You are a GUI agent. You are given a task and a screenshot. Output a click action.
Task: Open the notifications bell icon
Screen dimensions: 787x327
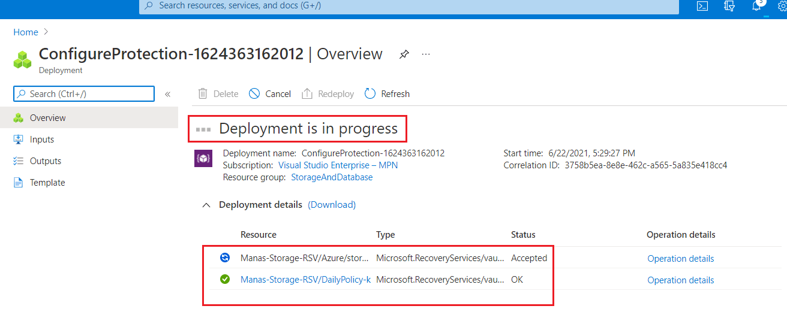point(757,6)
